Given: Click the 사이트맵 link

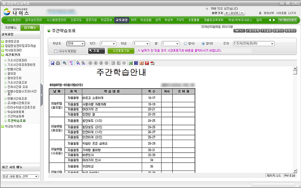Looking at the screenshot, I should tap(281, 13).
